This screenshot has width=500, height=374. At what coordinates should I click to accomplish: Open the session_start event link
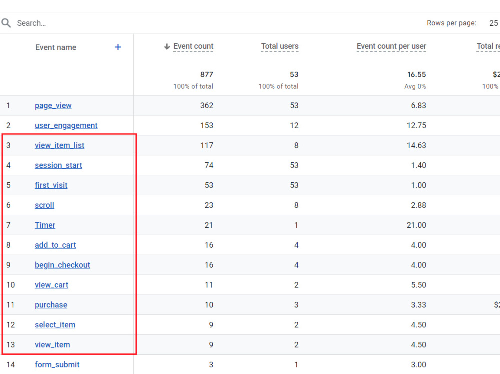pos(58,165)
